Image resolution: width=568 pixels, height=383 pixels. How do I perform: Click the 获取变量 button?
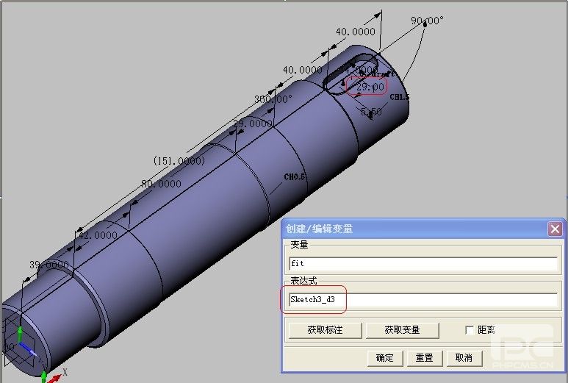(x=402, y=330)
